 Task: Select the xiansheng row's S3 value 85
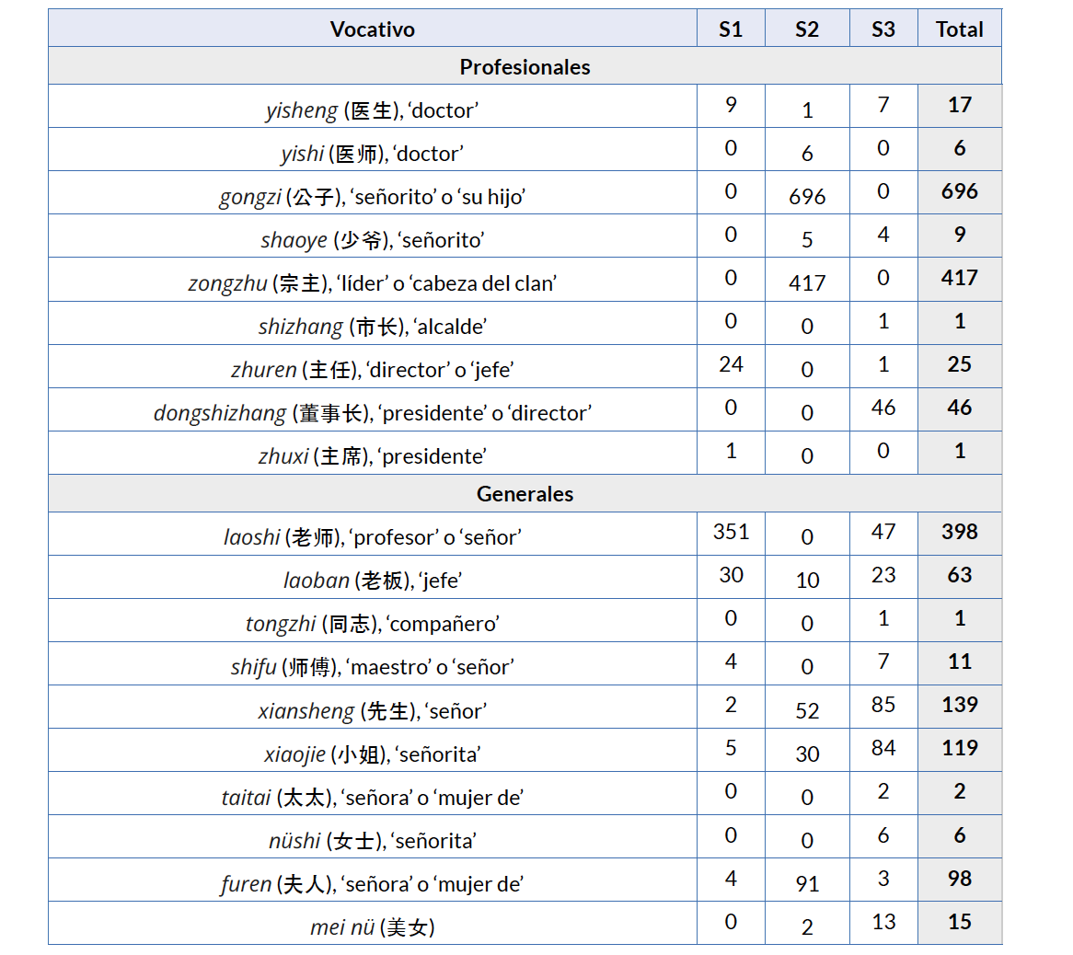883,705
